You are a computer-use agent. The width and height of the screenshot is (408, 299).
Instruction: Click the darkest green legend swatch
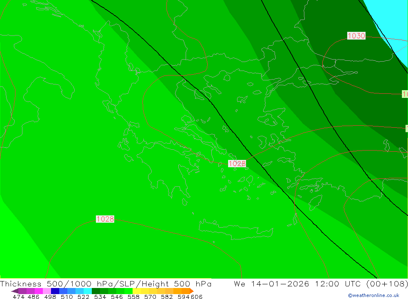96,291
